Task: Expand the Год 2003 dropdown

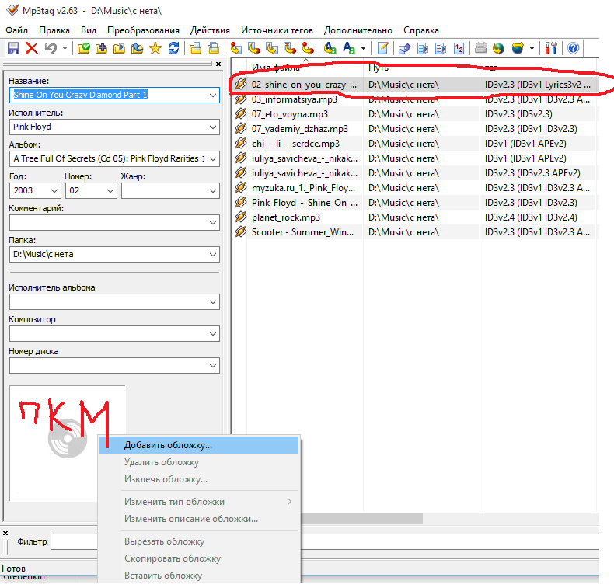Action: (x=54, y=191)
